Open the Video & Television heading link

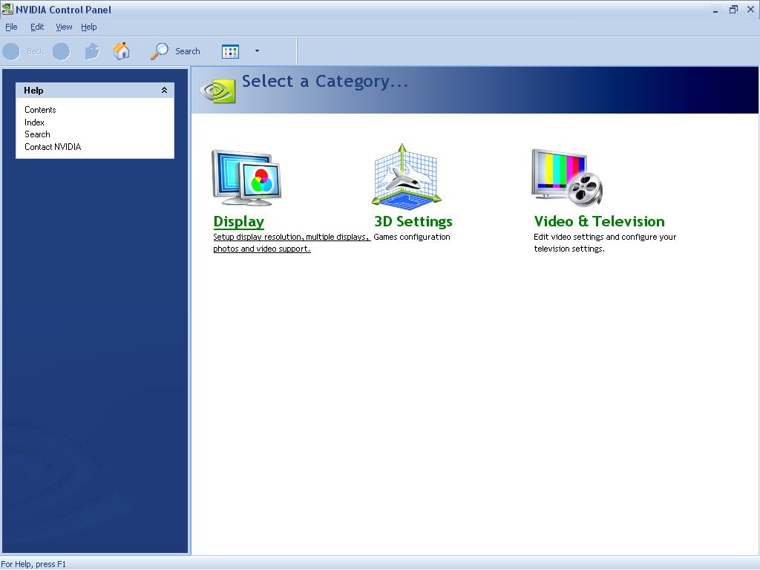point(599,221)
